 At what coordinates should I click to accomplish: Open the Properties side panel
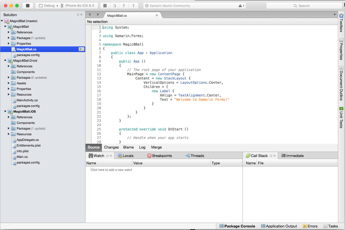(x=341, y=49)
